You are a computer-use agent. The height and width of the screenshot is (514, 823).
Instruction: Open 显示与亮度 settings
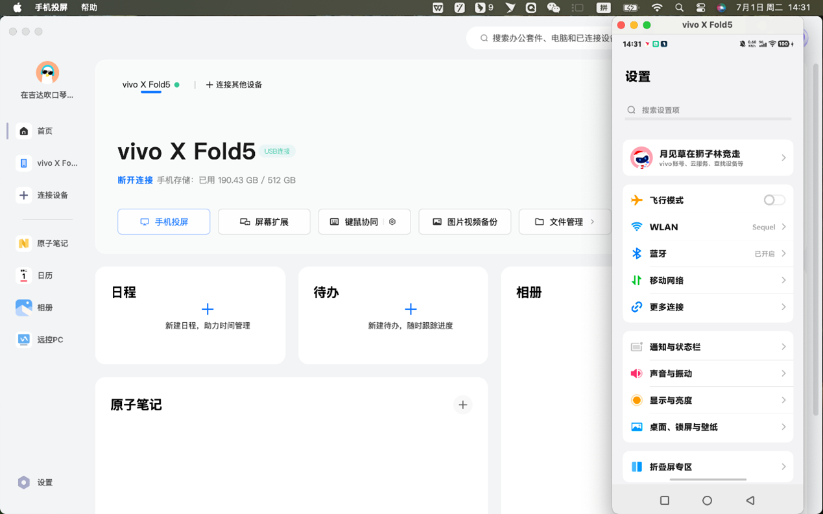(x=708, y=400)
